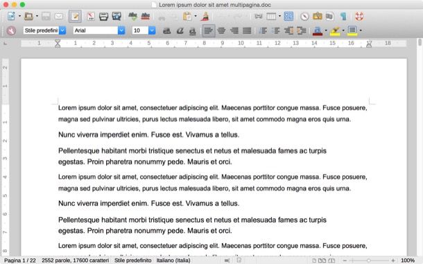Click the zoom slider handle

(x=368, y=261)
